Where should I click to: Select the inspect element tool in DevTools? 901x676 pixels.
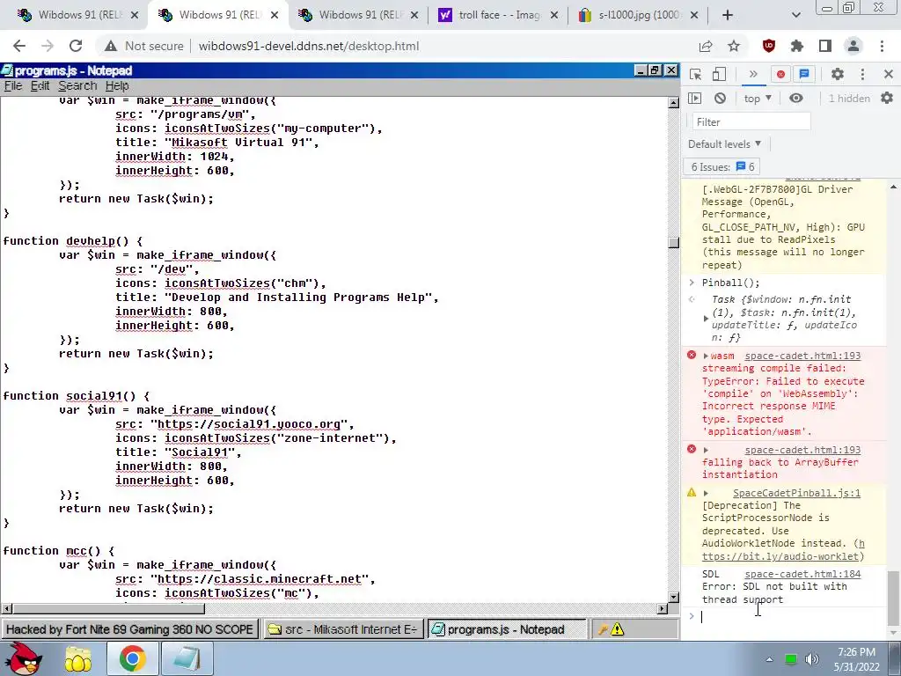point(695,74)
